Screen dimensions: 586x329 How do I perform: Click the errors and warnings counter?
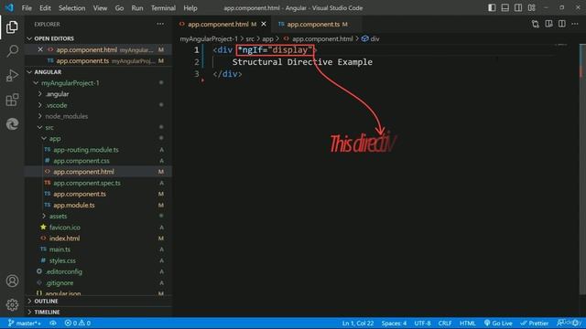[x=78, y=323]
